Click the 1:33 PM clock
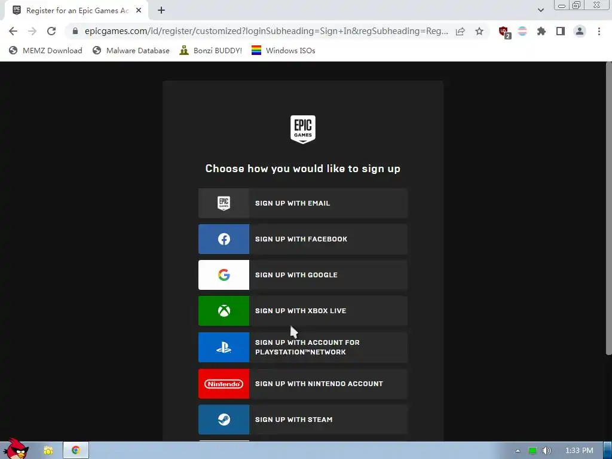612x459 pixels. click(x=579, y=451)
